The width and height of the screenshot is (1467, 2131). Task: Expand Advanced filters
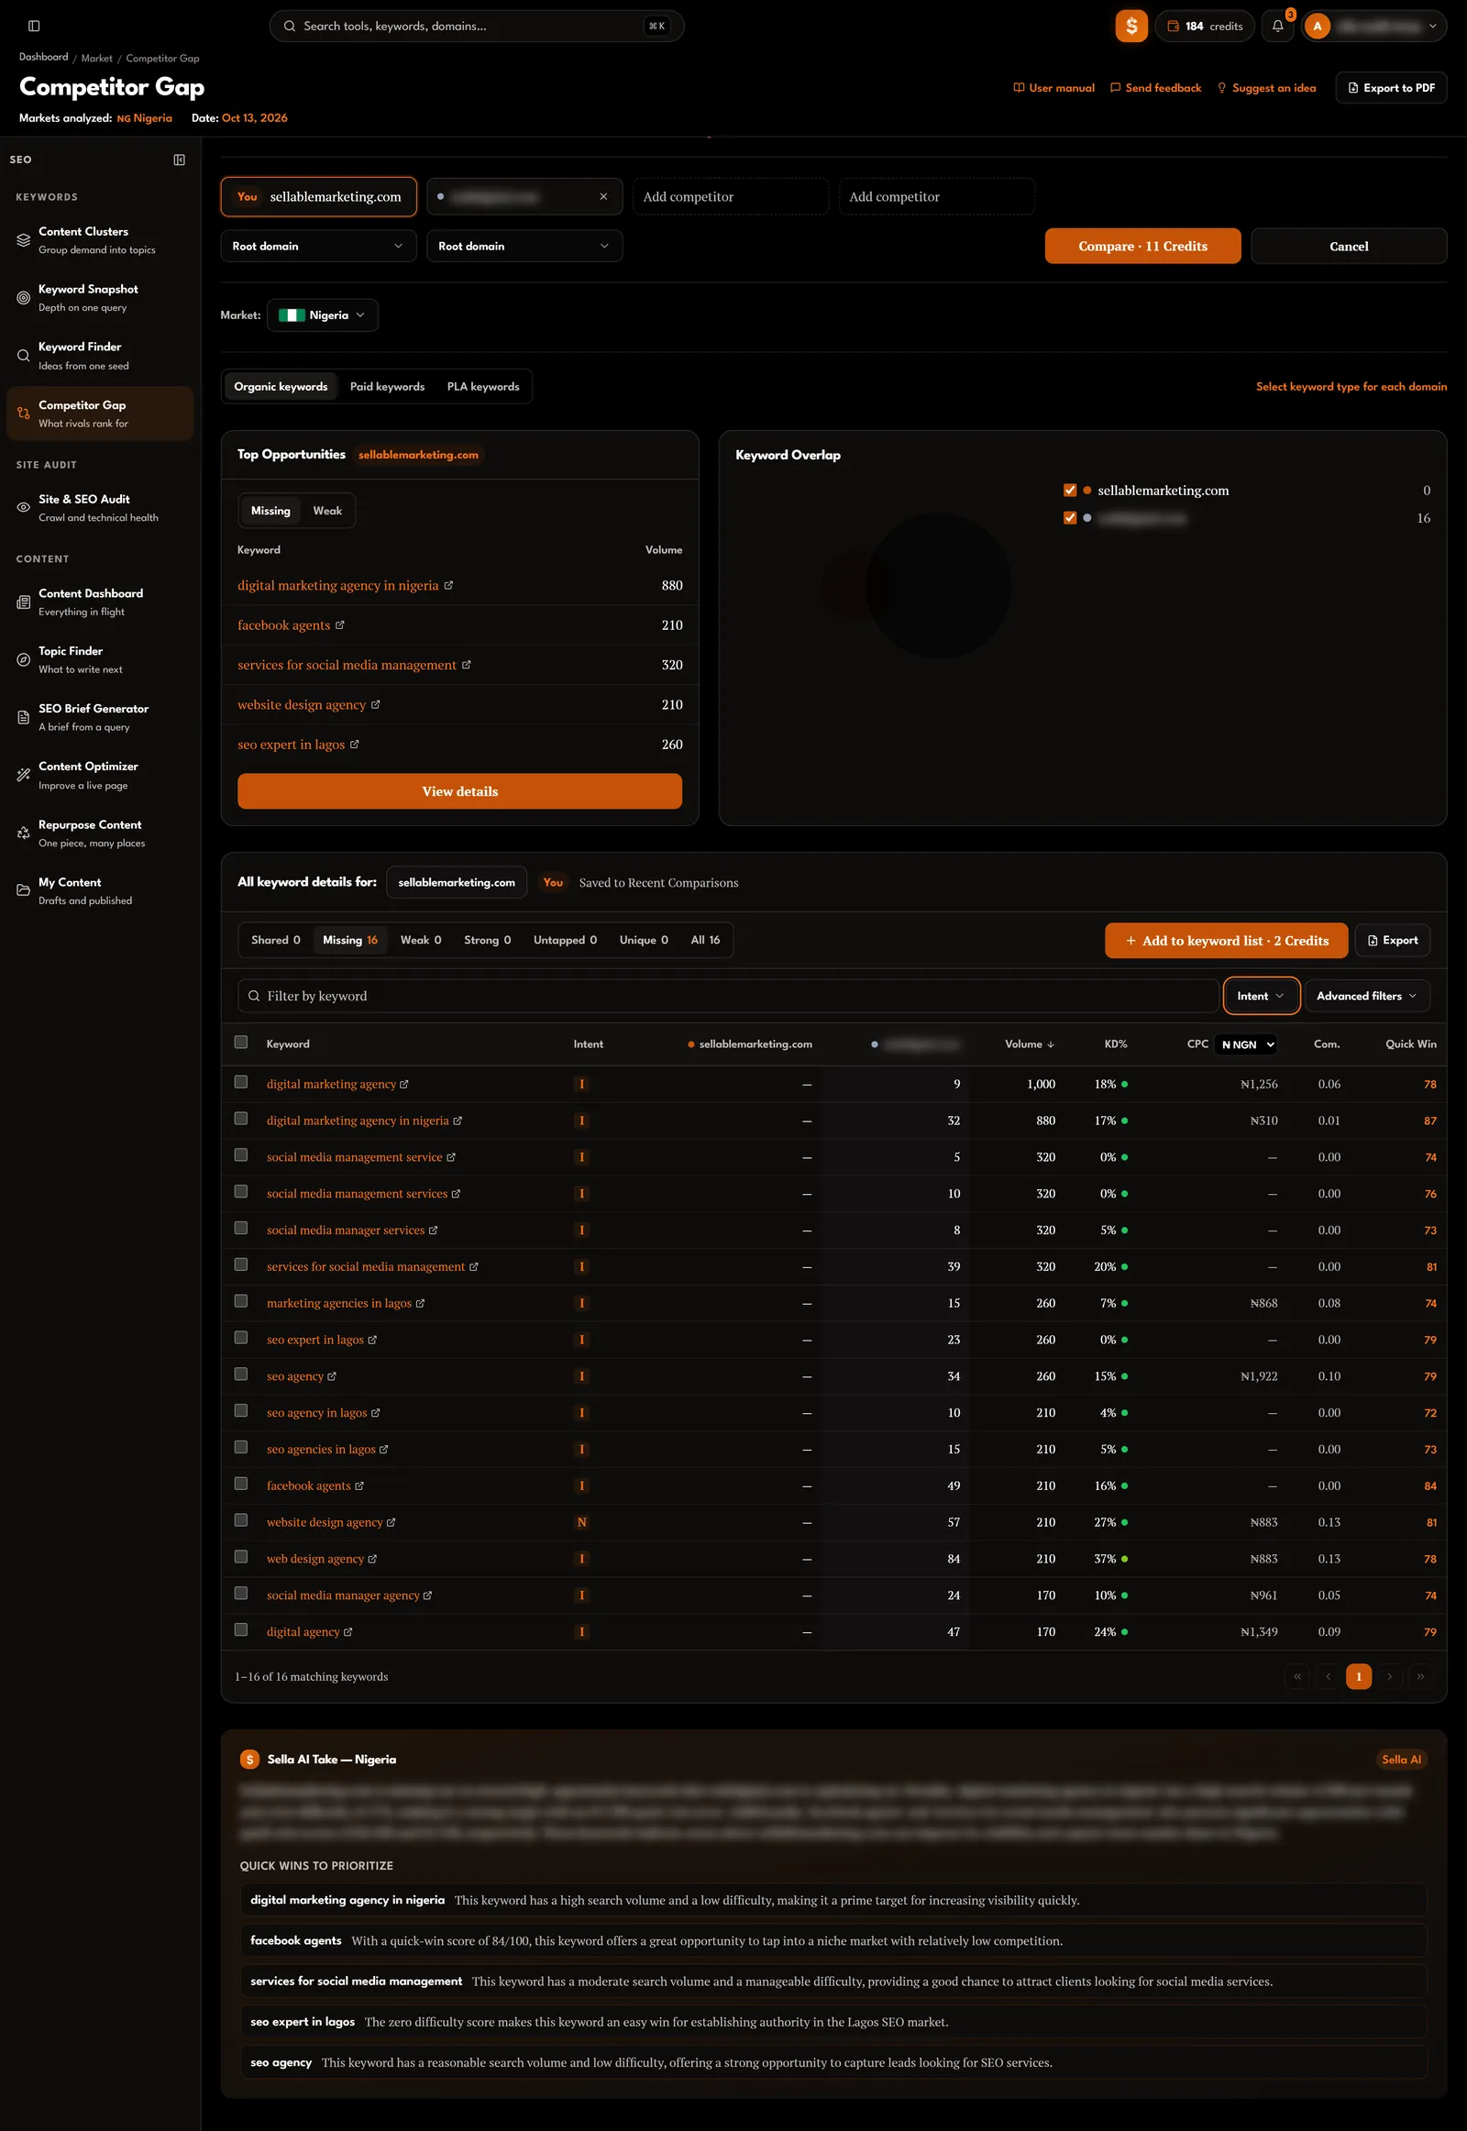click(x=1367, y=996)
